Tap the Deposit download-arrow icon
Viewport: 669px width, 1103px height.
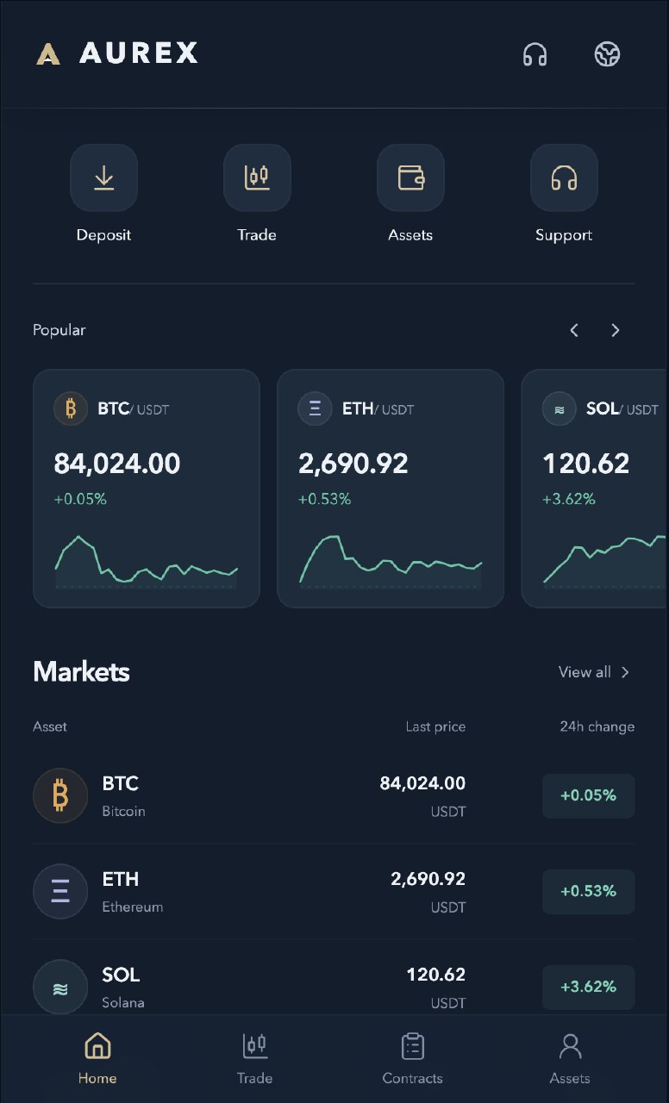(x=103, y=178)
